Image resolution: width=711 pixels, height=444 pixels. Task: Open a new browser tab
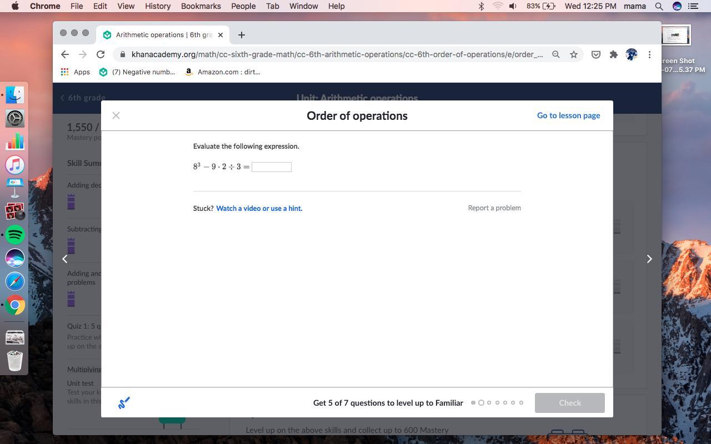pos(241,35)
